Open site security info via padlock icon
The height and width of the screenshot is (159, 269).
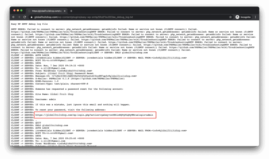click(31, 17)
